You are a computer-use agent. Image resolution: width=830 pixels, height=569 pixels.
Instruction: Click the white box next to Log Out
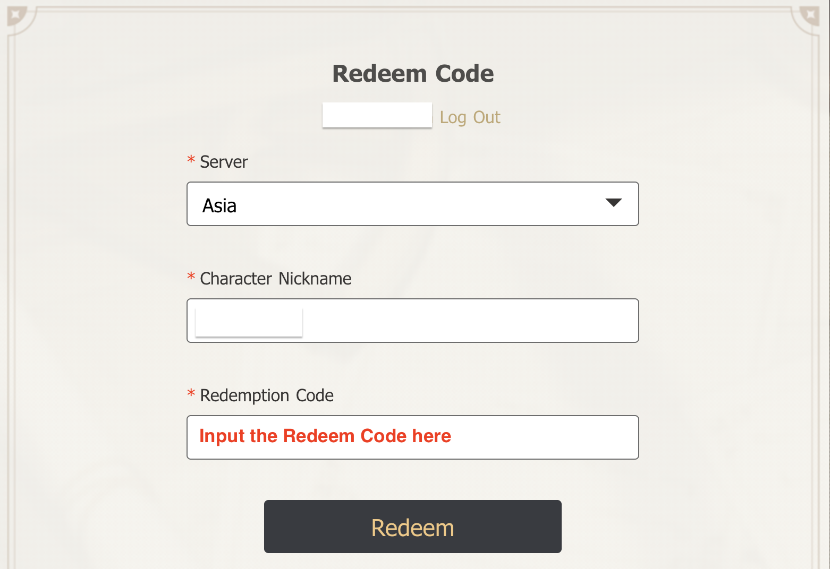[x=377, y=115]
